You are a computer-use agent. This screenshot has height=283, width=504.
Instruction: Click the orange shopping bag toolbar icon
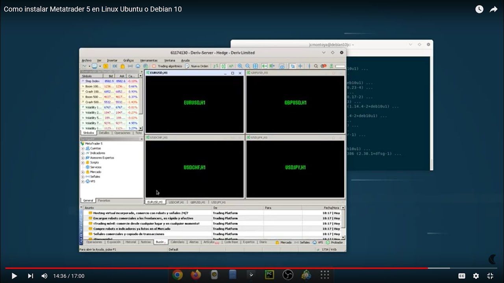click(x=122, y=66)
